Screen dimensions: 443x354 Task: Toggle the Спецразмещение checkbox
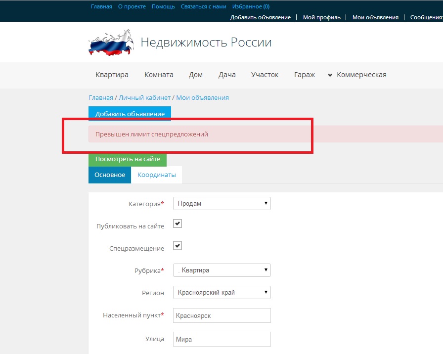(x=177, y=246)
